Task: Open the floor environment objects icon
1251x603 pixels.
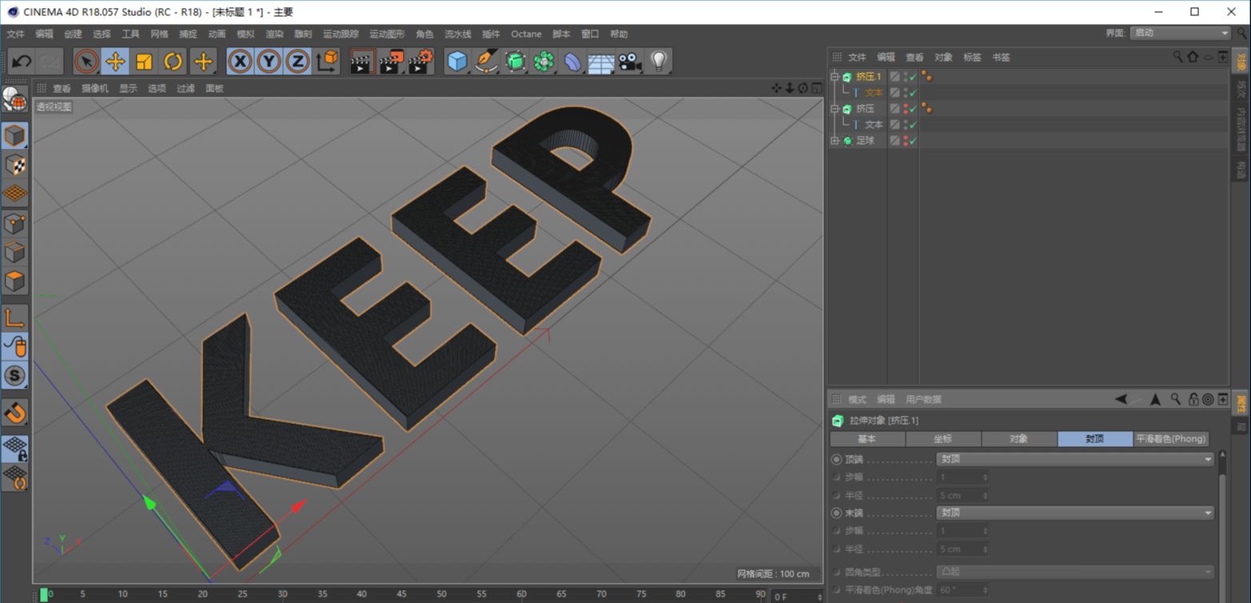Action: 601,61
